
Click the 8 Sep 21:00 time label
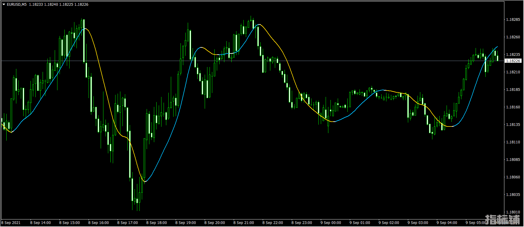244,223
